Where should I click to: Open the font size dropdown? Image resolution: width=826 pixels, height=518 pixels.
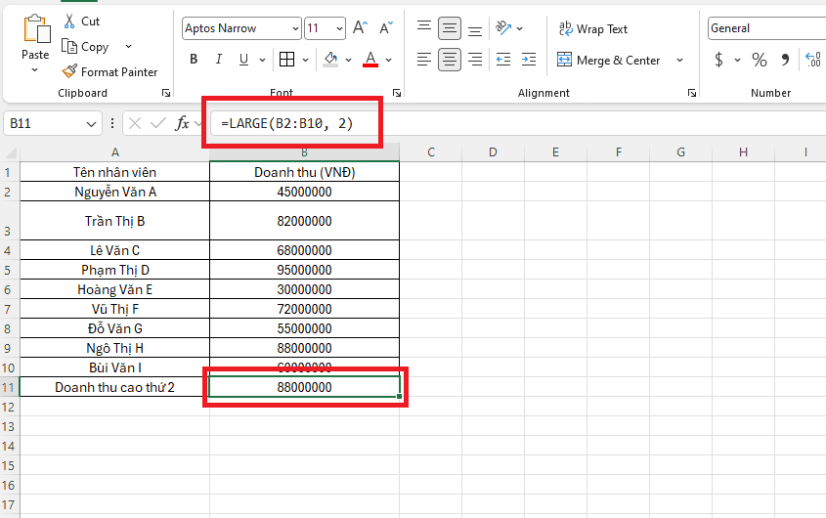point(340,28)
